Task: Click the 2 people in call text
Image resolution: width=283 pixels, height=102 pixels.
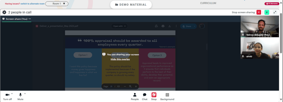Action: coord(20,12)
